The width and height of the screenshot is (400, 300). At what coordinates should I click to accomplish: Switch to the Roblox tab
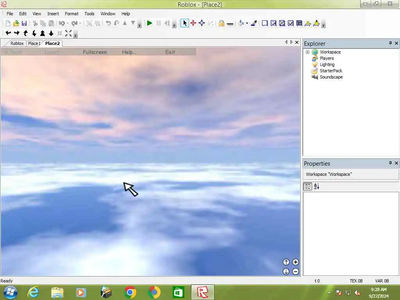pyautogui.click(x=17, y=43)
